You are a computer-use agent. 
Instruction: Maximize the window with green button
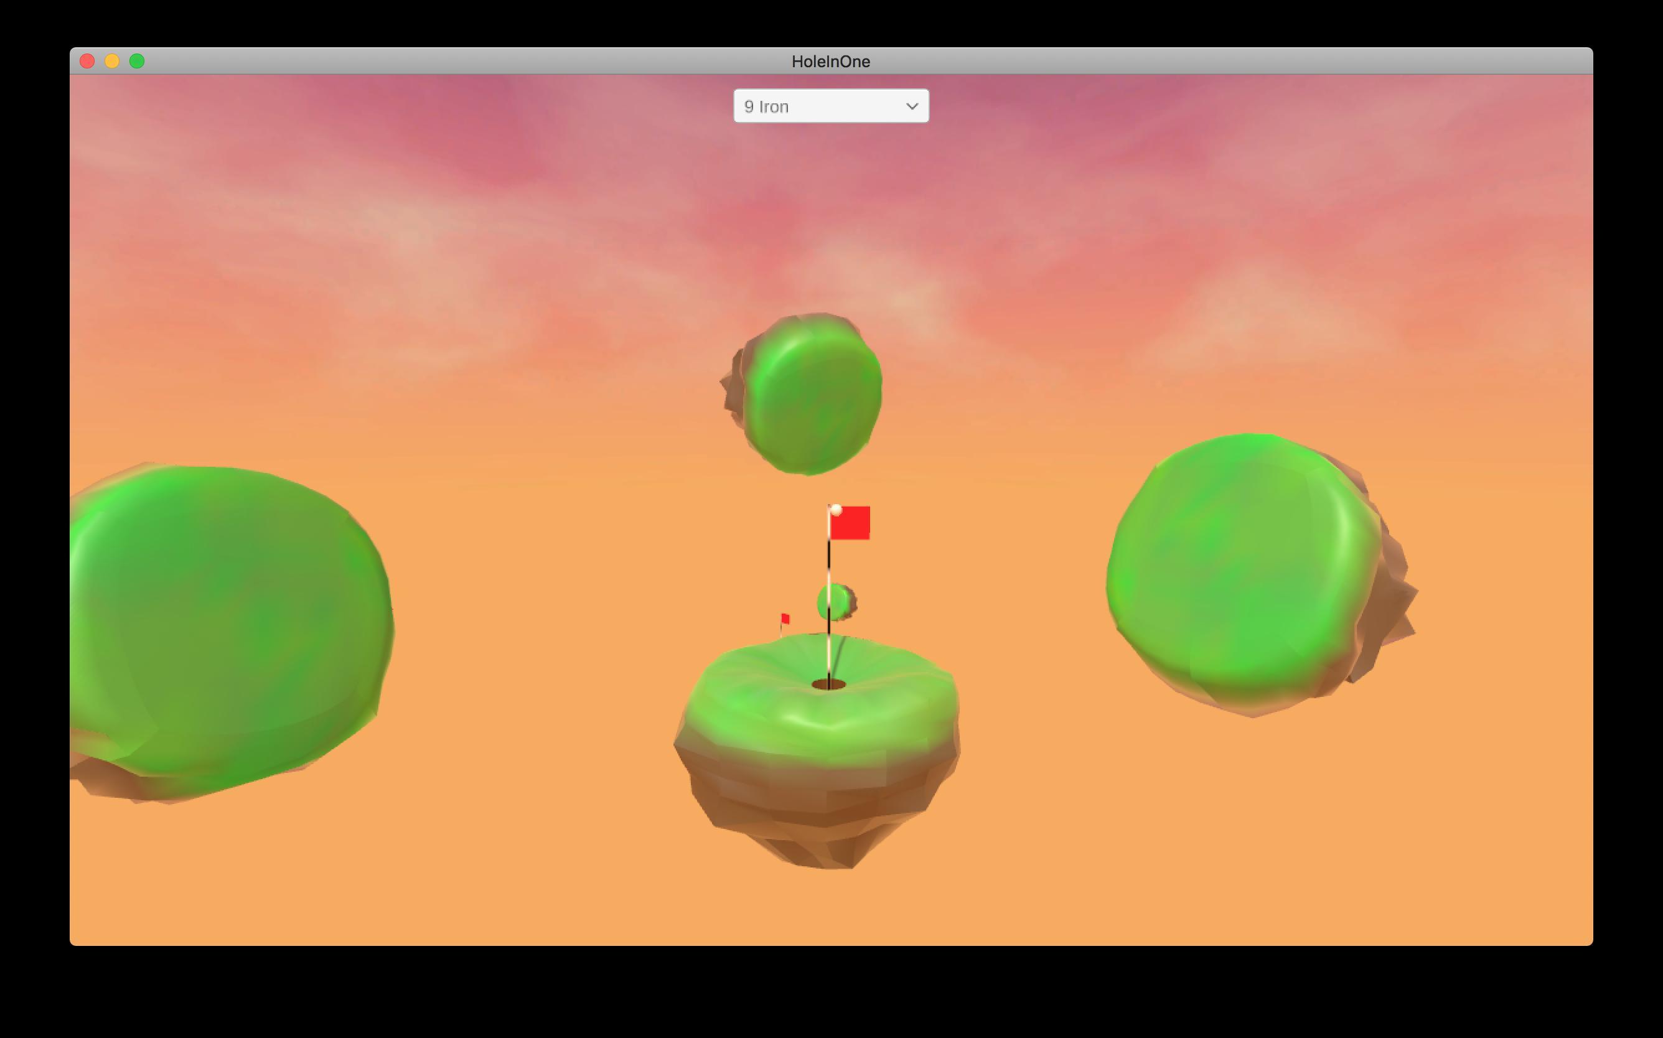click(x=137, y=61)
